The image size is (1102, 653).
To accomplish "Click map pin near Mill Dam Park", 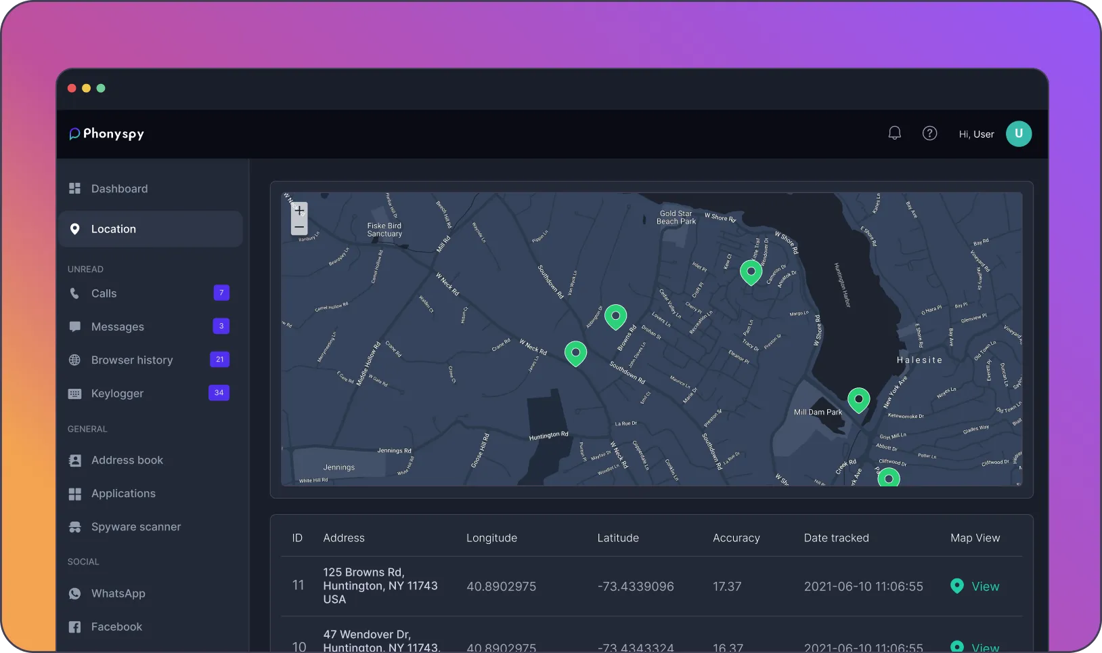I will point(858,399).
